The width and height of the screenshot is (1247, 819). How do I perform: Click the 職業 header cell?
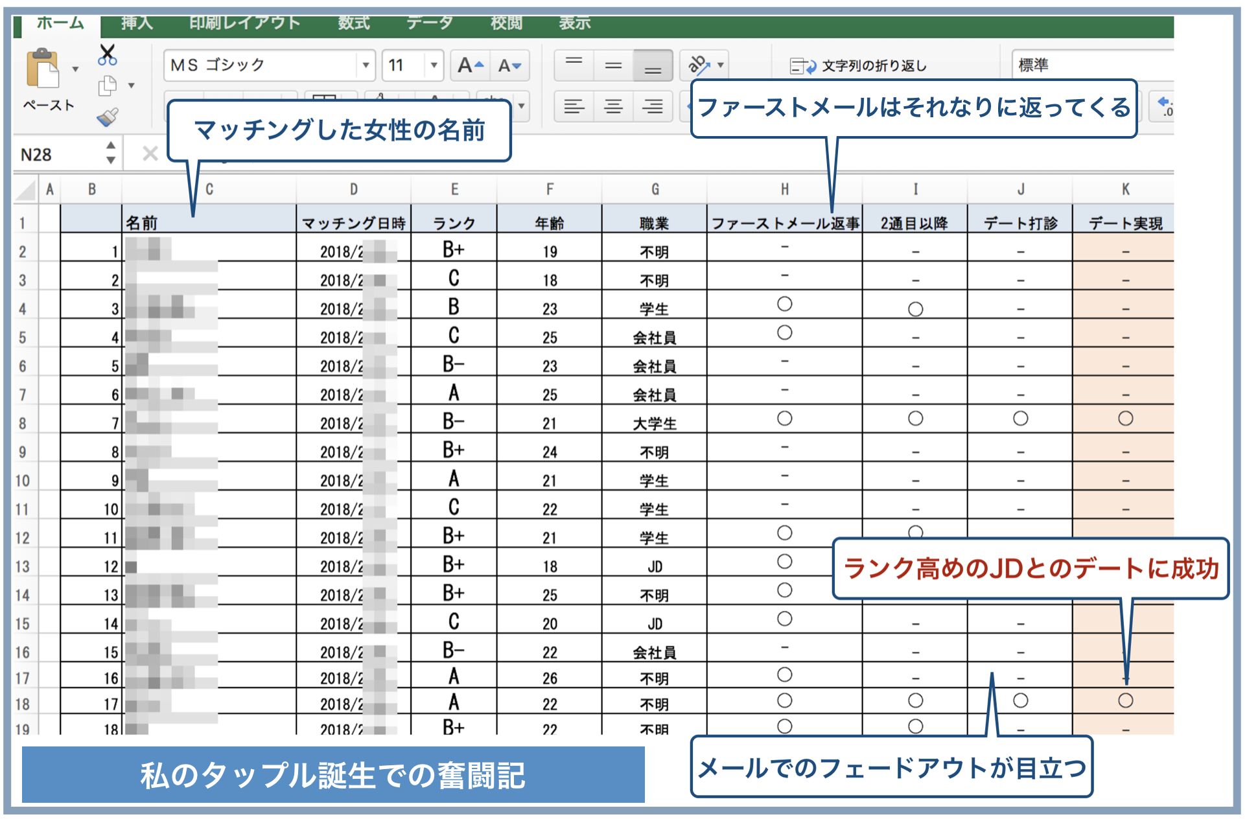point(654,220)
